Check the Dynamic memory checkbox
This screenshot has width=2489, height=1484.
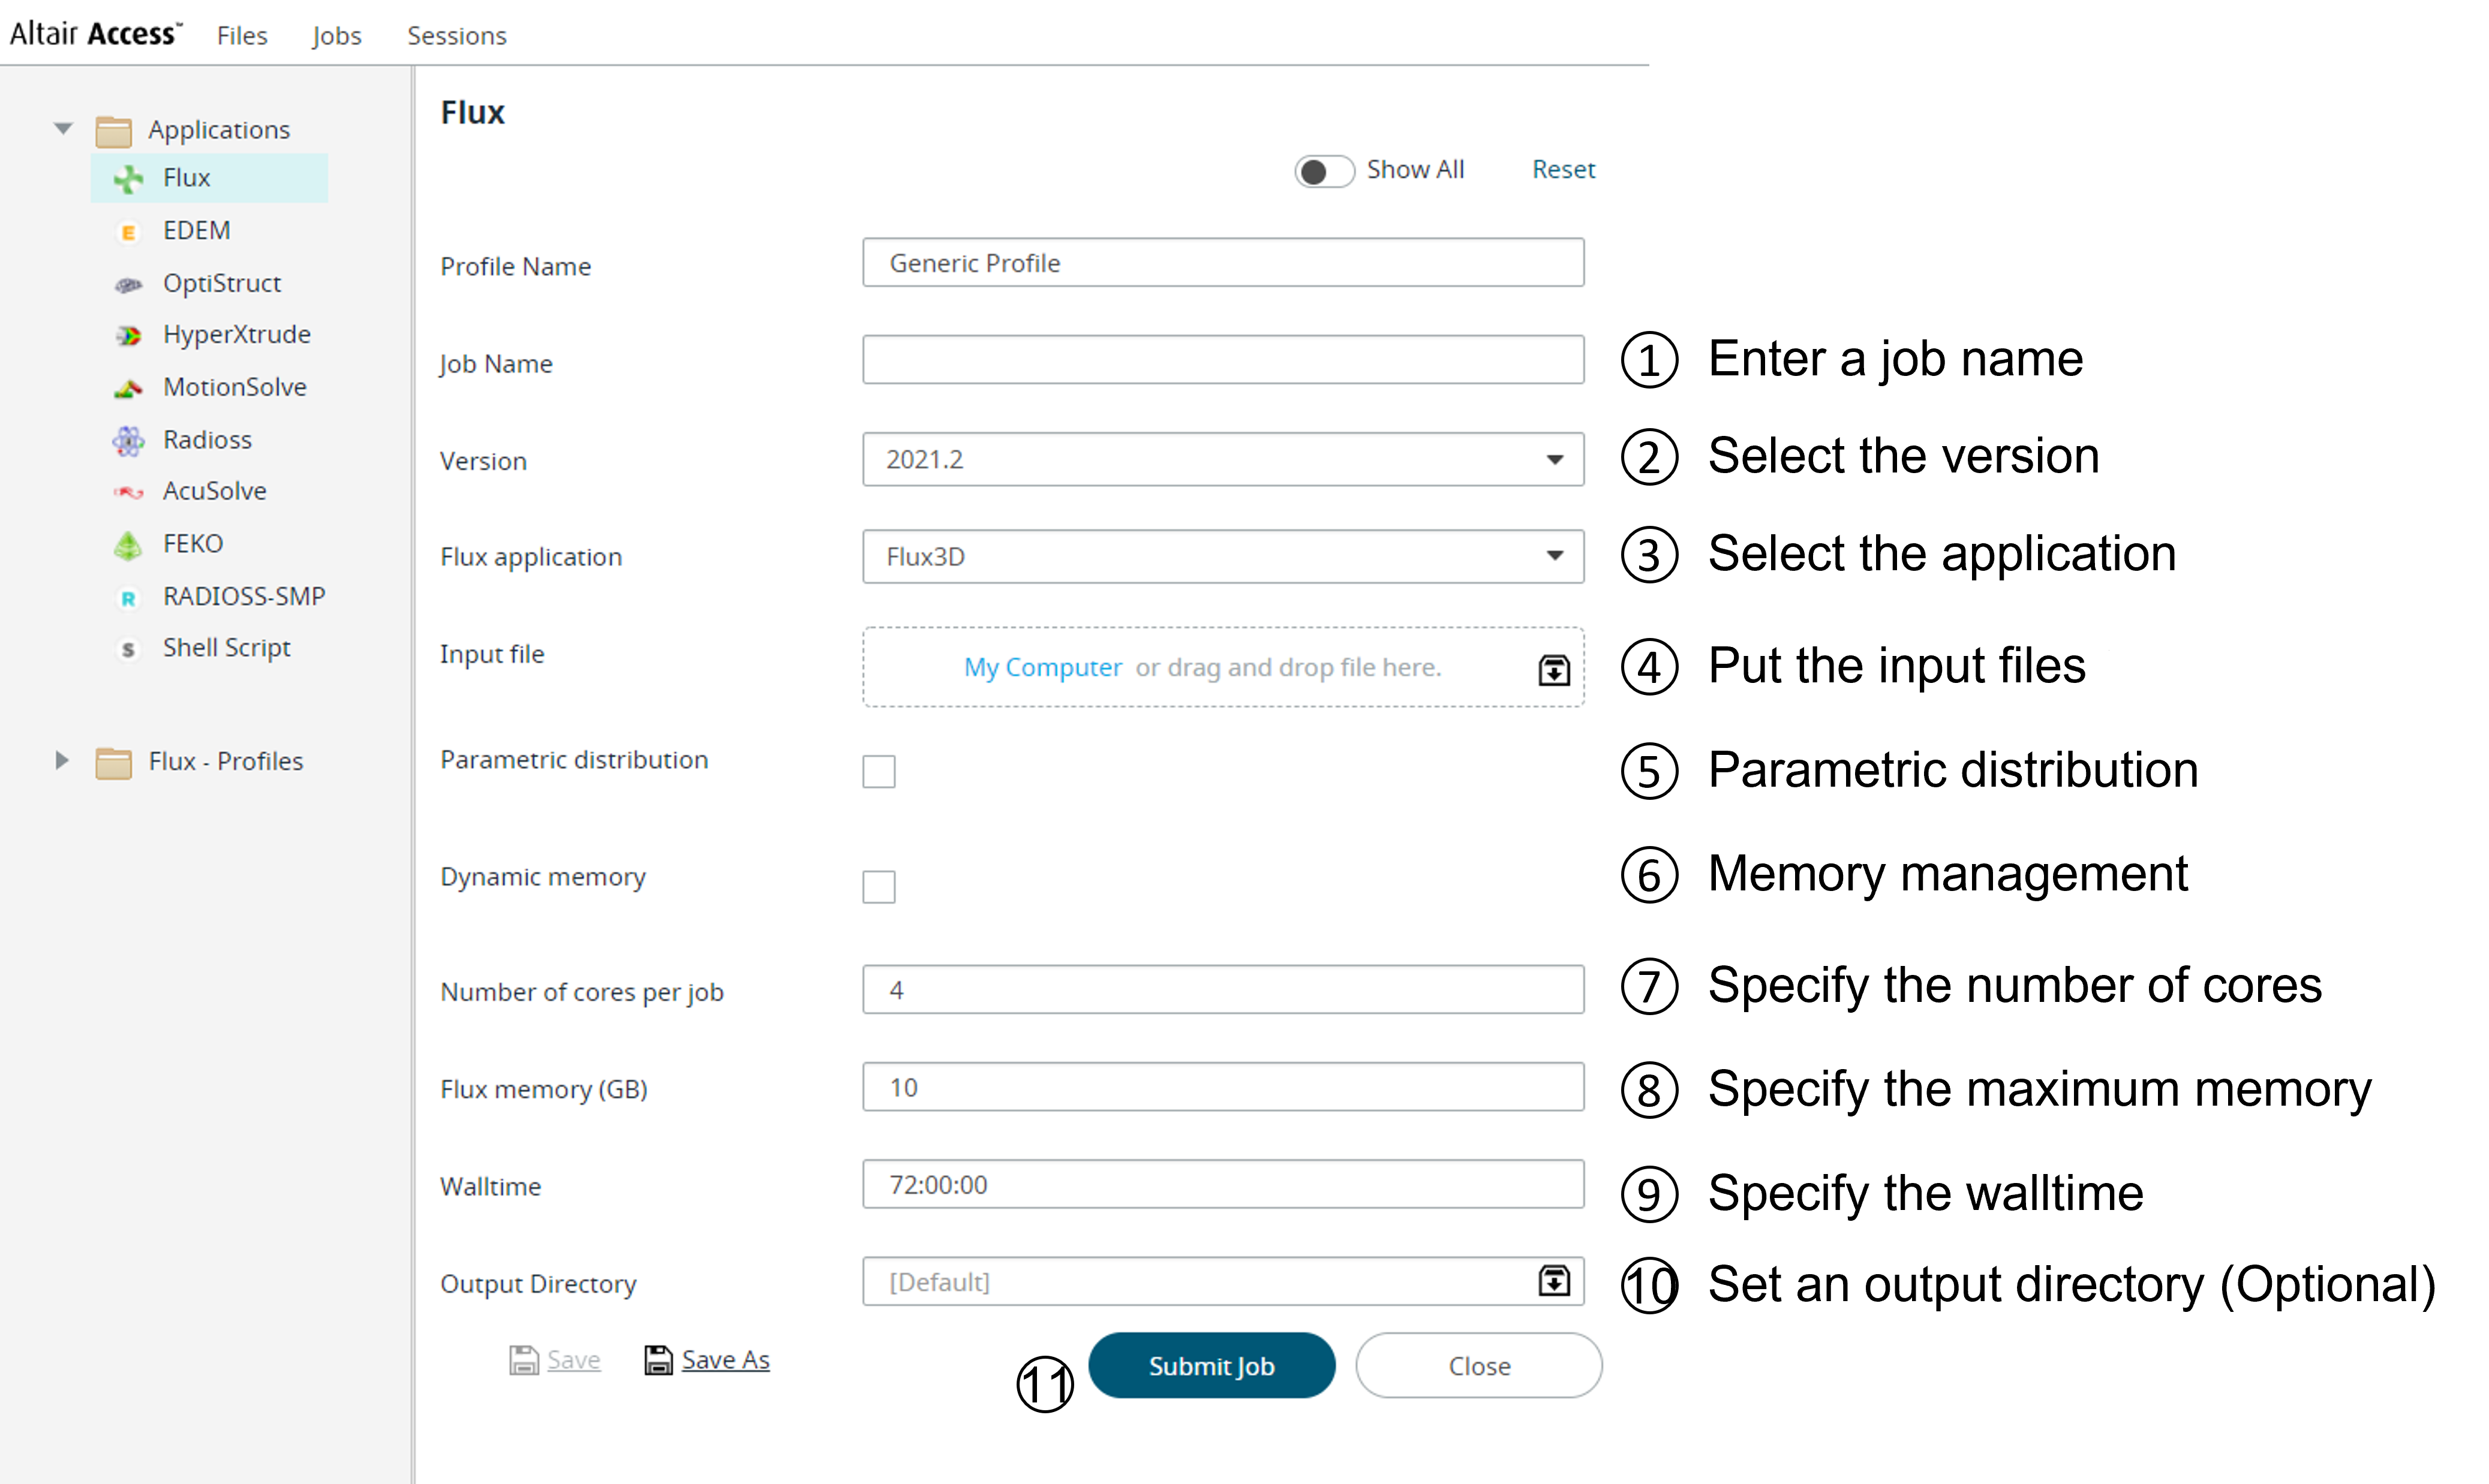(878, 887)
